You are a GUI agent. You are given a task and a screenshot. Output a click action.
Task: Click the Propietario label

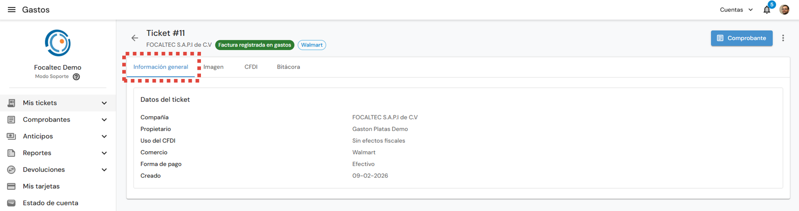(x=156, y=129)
